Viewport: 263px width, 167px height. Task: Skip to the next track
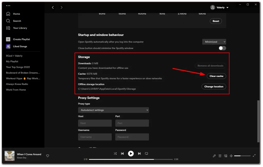139,154
